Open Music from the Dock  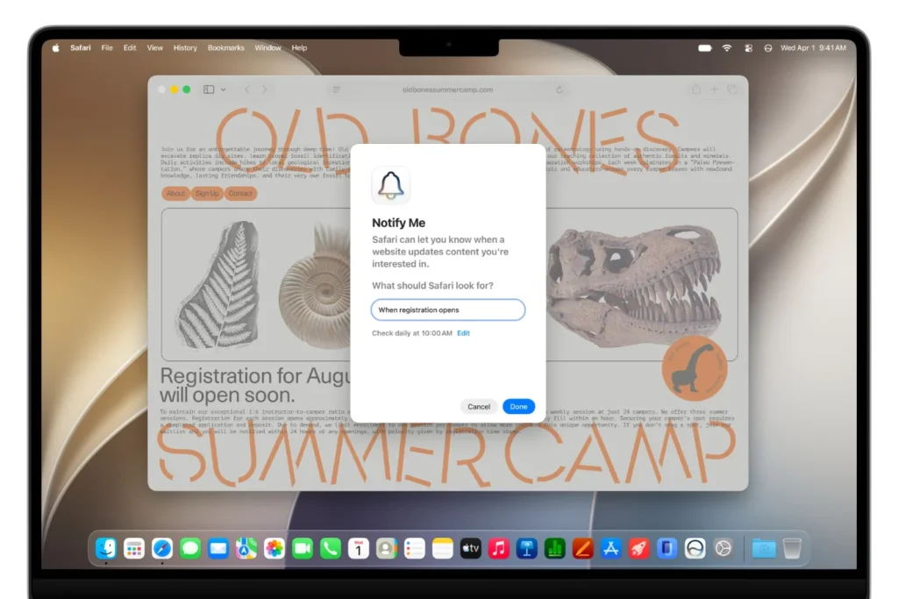tap(499, 549)
